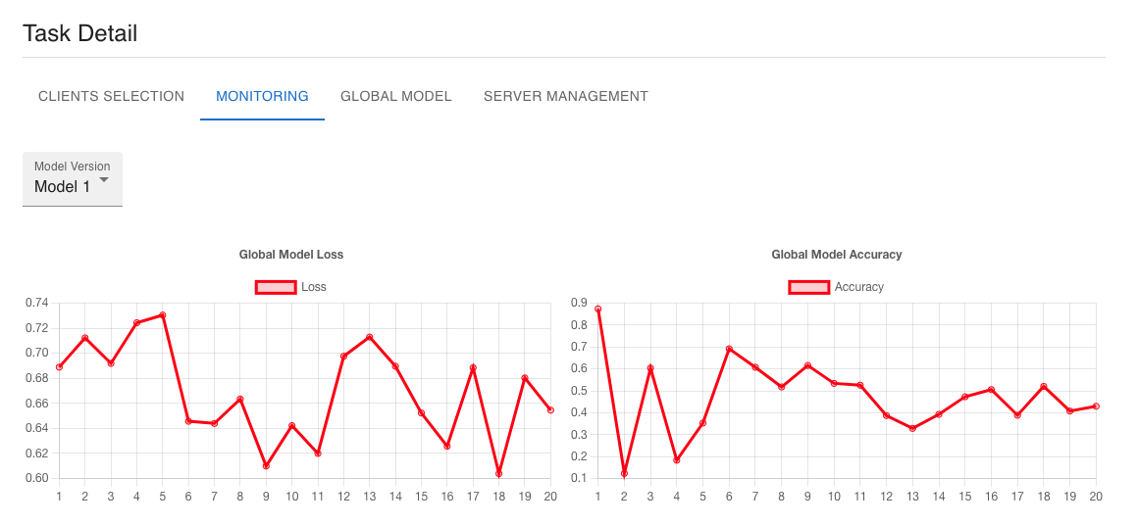Click the Task Detail page heading
Screen dimensions: 1138x525
click(x=79, y=33)
